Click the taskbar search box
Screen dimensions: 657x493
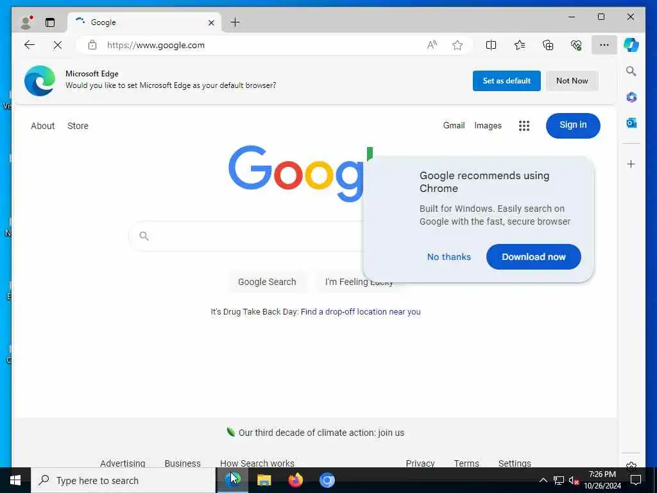(x=123, y=480)
